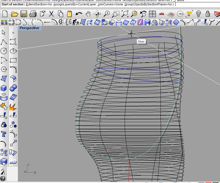This screenshot has height=183, width=220.
Task: Toggle the light bulb hide/show icon
Action: tap(199, 14)
